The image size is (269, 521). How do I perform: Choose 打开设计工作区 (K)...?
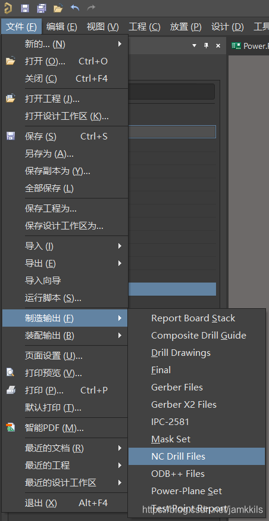pyautogui.click(x=65, y=116)
